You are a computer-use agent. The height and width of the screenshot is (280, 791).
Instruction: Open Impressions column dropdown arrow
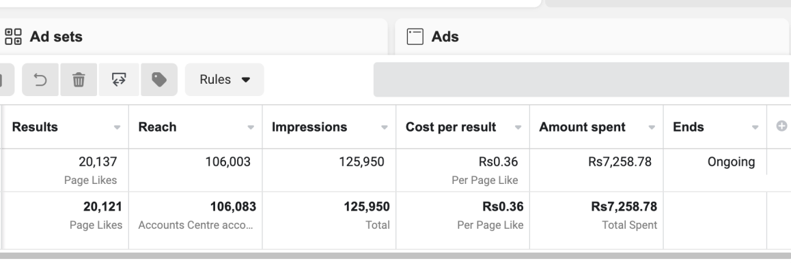click(x=385, y=127)
